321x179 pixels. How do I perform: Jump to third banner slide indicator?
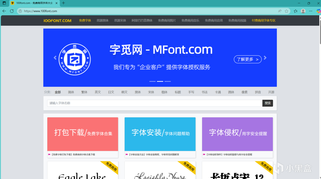pyautogui.click(x=168, y=81)
